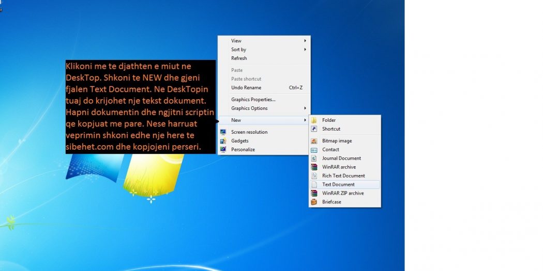543x271 pixels.
Task: Create a new Journal Document
Action: (x=345, y=158)
